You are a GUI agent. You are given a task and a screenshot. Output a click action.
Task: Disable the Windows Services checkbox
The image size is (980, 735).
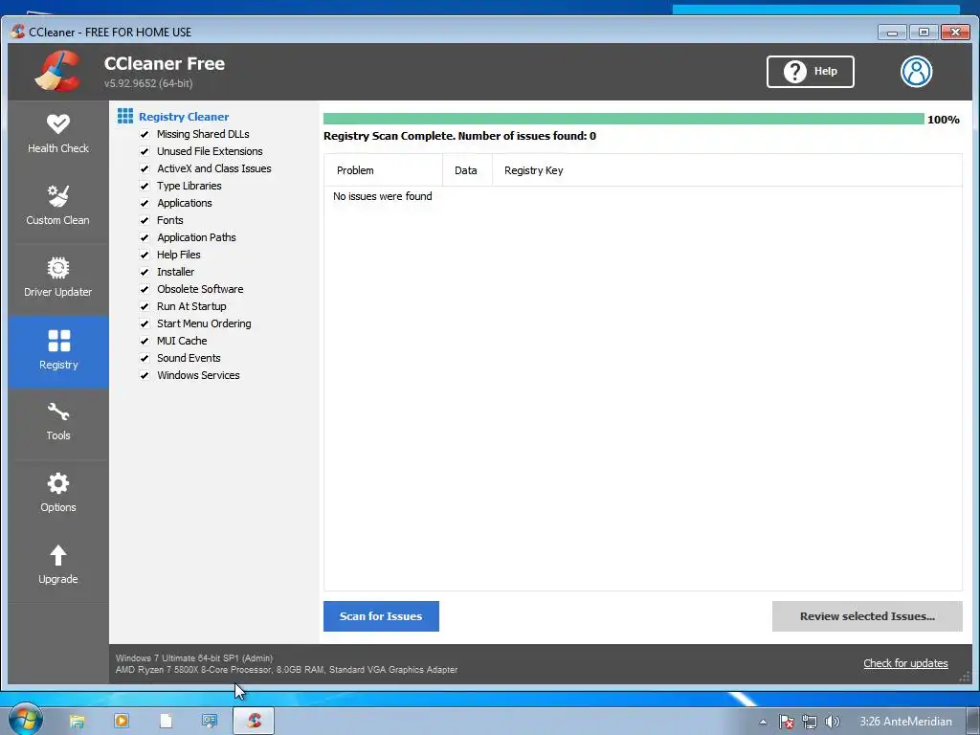tap(145, 375)
